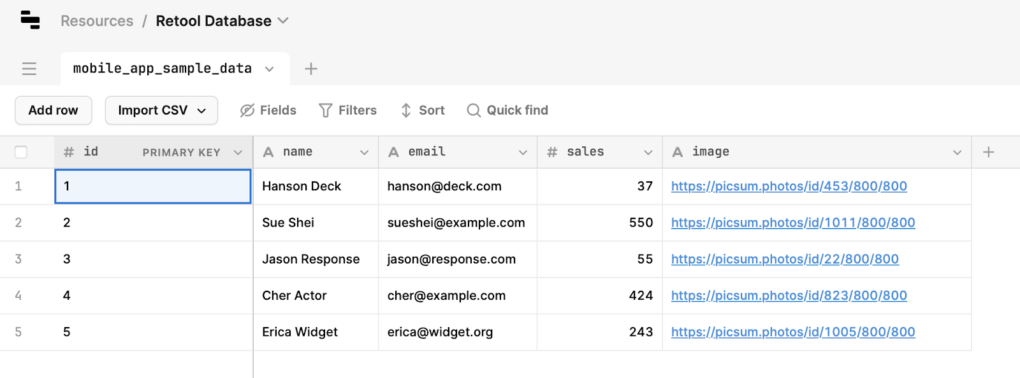
Task: Expand the image column header menu
Action: [x=957, y=152]
